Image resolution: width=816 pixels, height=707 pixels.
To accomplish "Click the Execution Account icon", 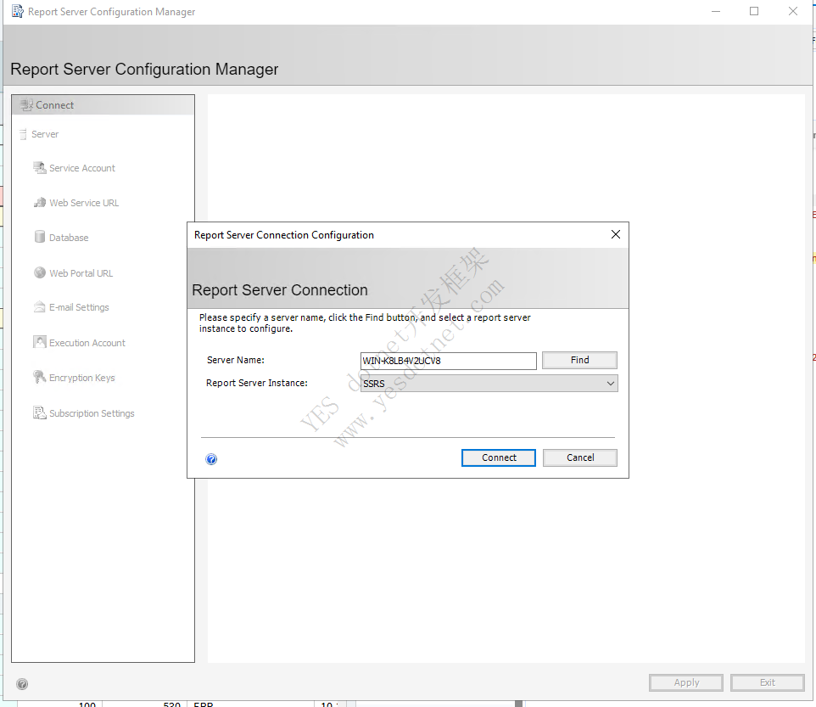I will 40,343.
